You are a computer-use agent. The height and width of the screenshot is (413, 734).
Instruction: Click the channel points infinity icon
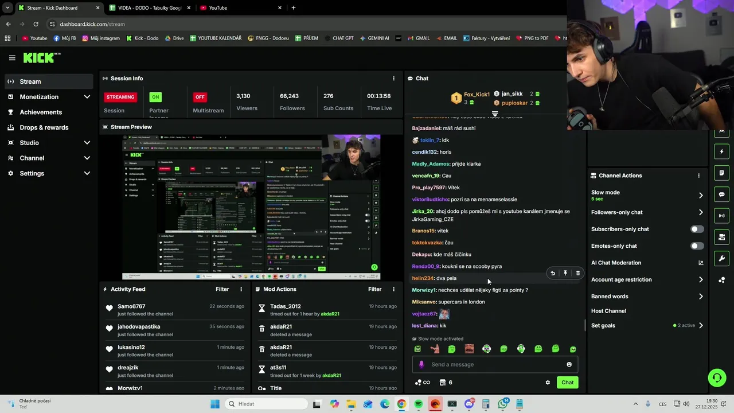pos(422,383)
